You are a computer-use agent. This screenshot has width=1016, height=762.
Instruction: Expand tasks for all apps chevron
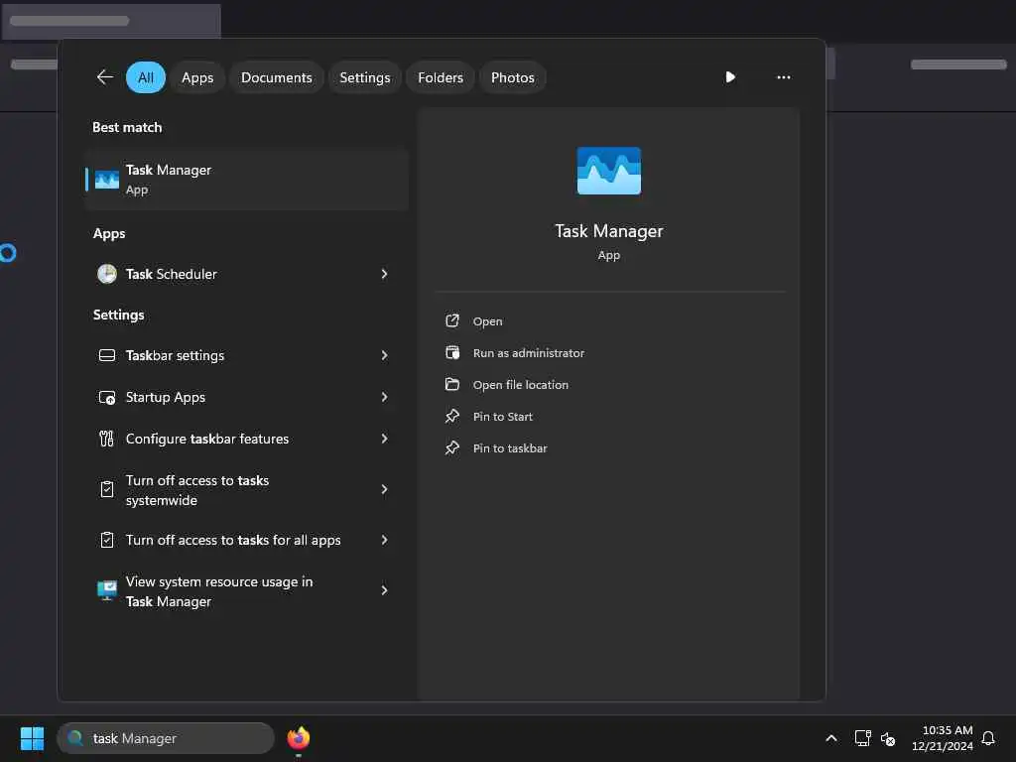coord(384,540)
